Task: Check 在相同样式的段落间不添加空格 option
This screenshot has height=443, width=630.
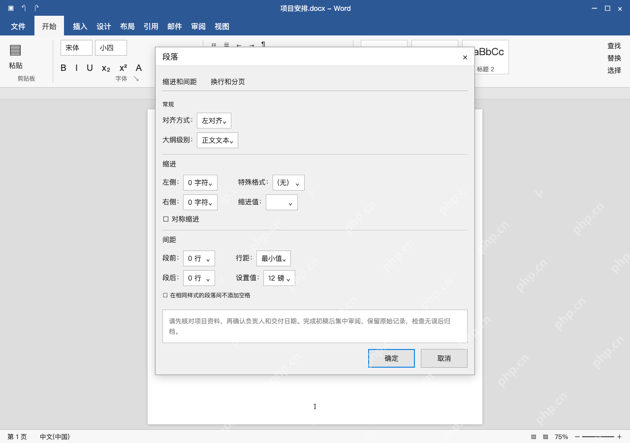Action: 165,295
